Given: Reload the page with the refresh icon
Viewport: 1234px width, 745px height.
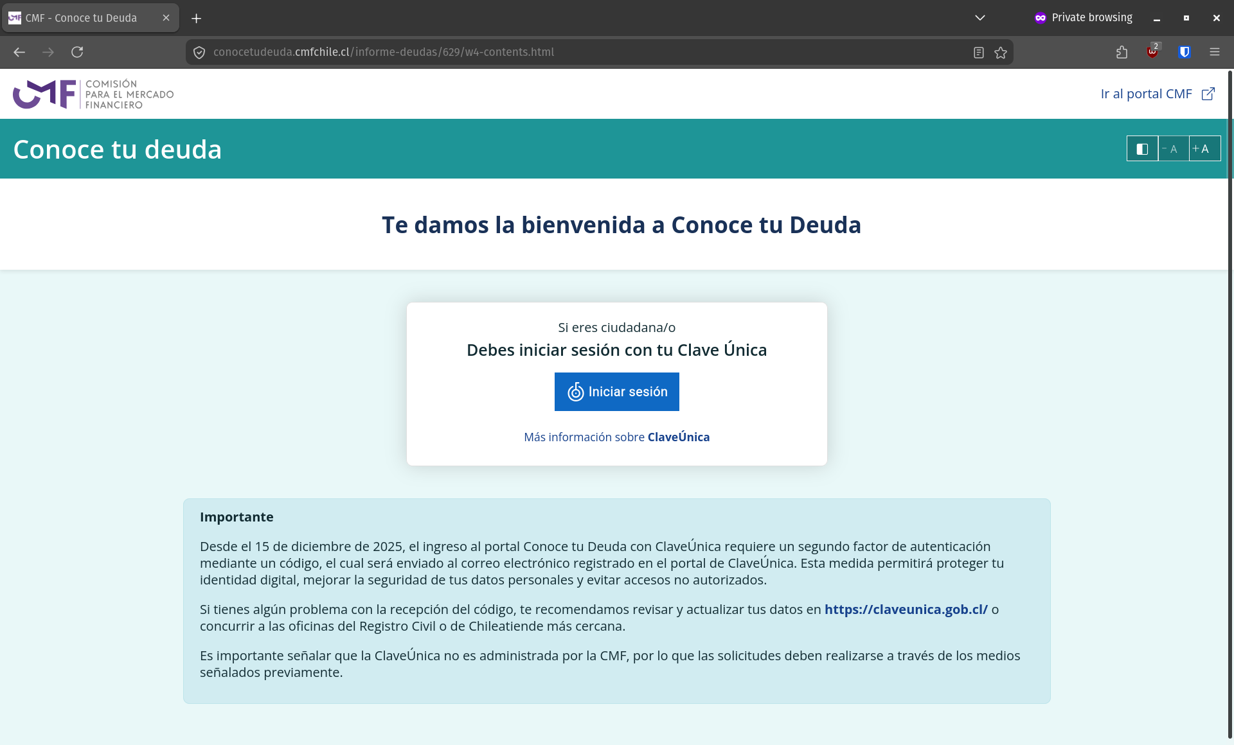Looking at the screenshot, I should point(77,52).
